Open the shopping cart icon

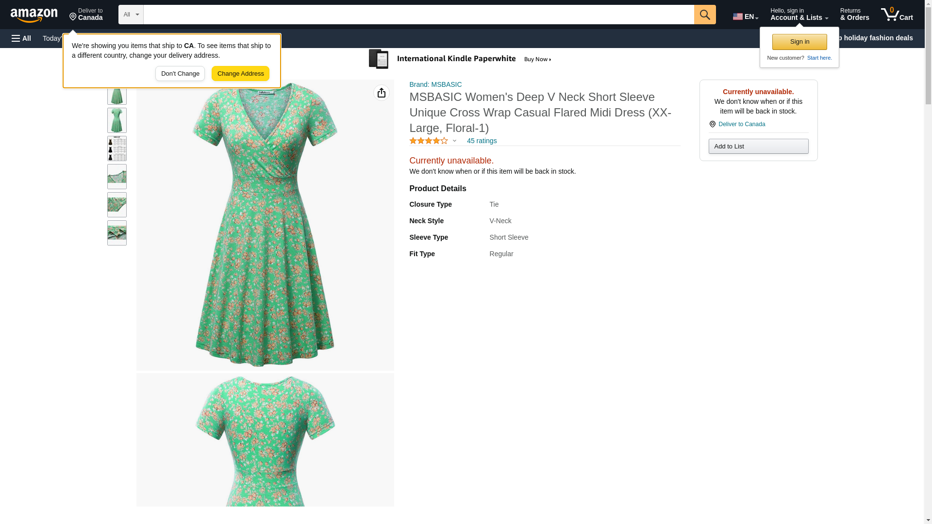pos(897,15)
